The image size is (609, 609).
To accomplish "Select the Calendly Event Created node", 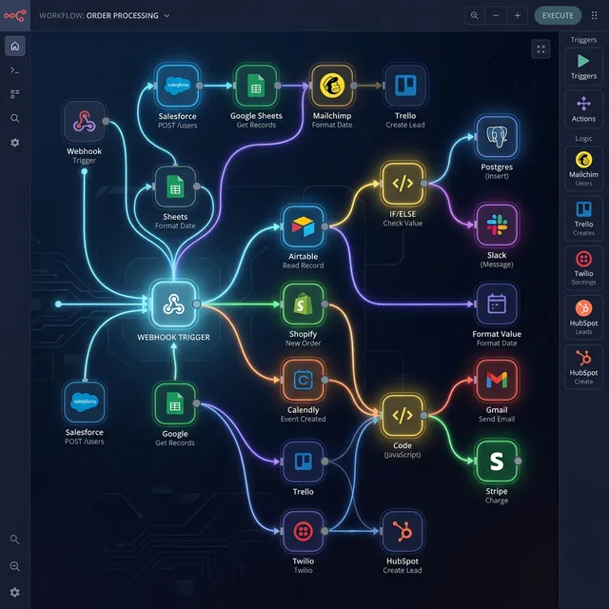I will click(x=303, y=380).
